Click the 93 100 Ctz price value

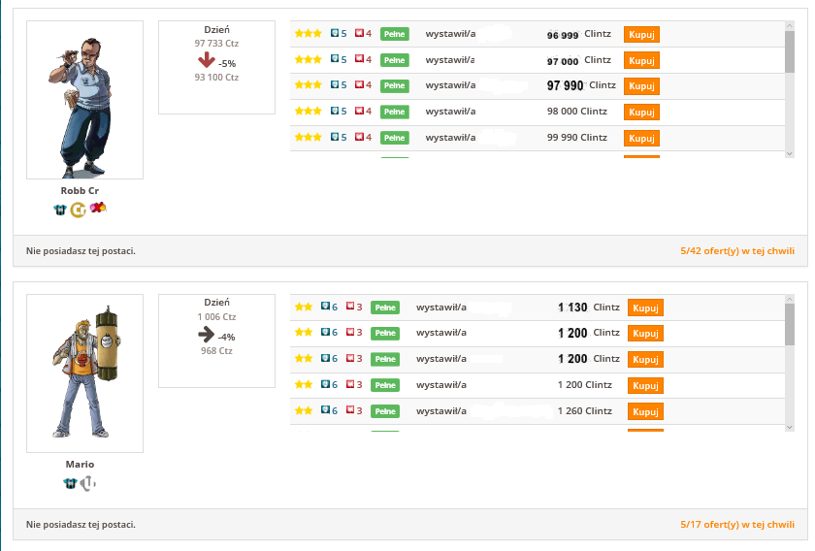click(x=216, y=77)
